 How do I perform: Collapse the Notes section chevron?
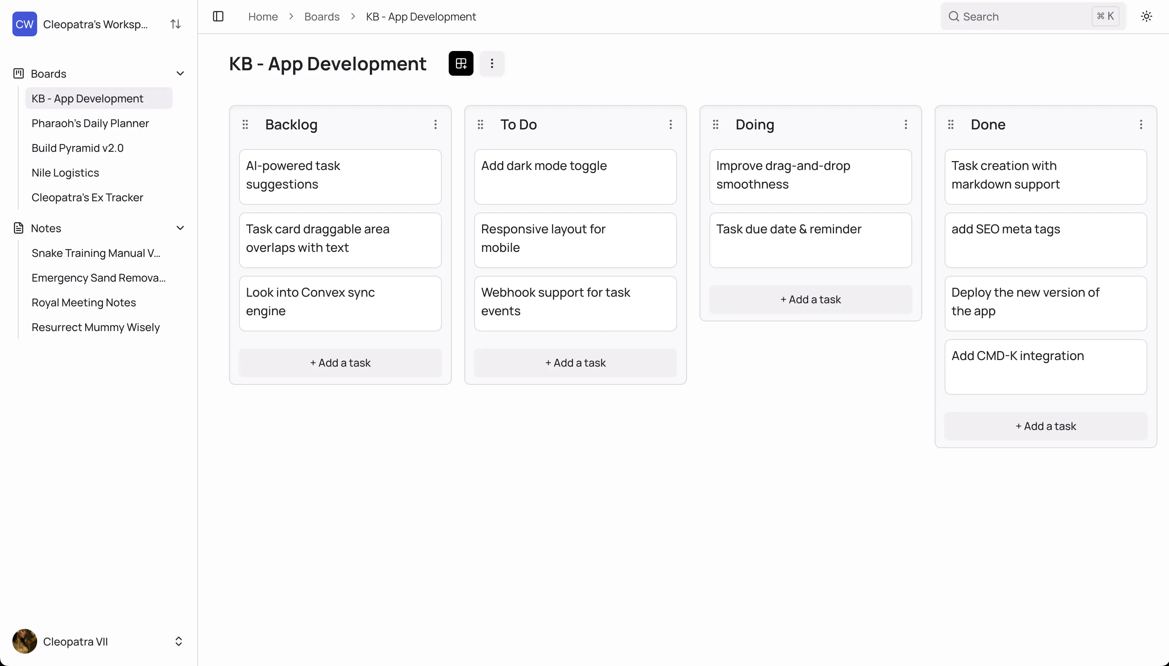point(180,227)
